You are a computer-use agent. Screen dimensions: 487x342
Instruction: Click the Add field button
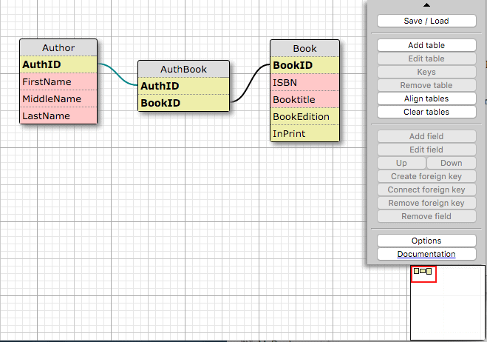tap(426, 136)
